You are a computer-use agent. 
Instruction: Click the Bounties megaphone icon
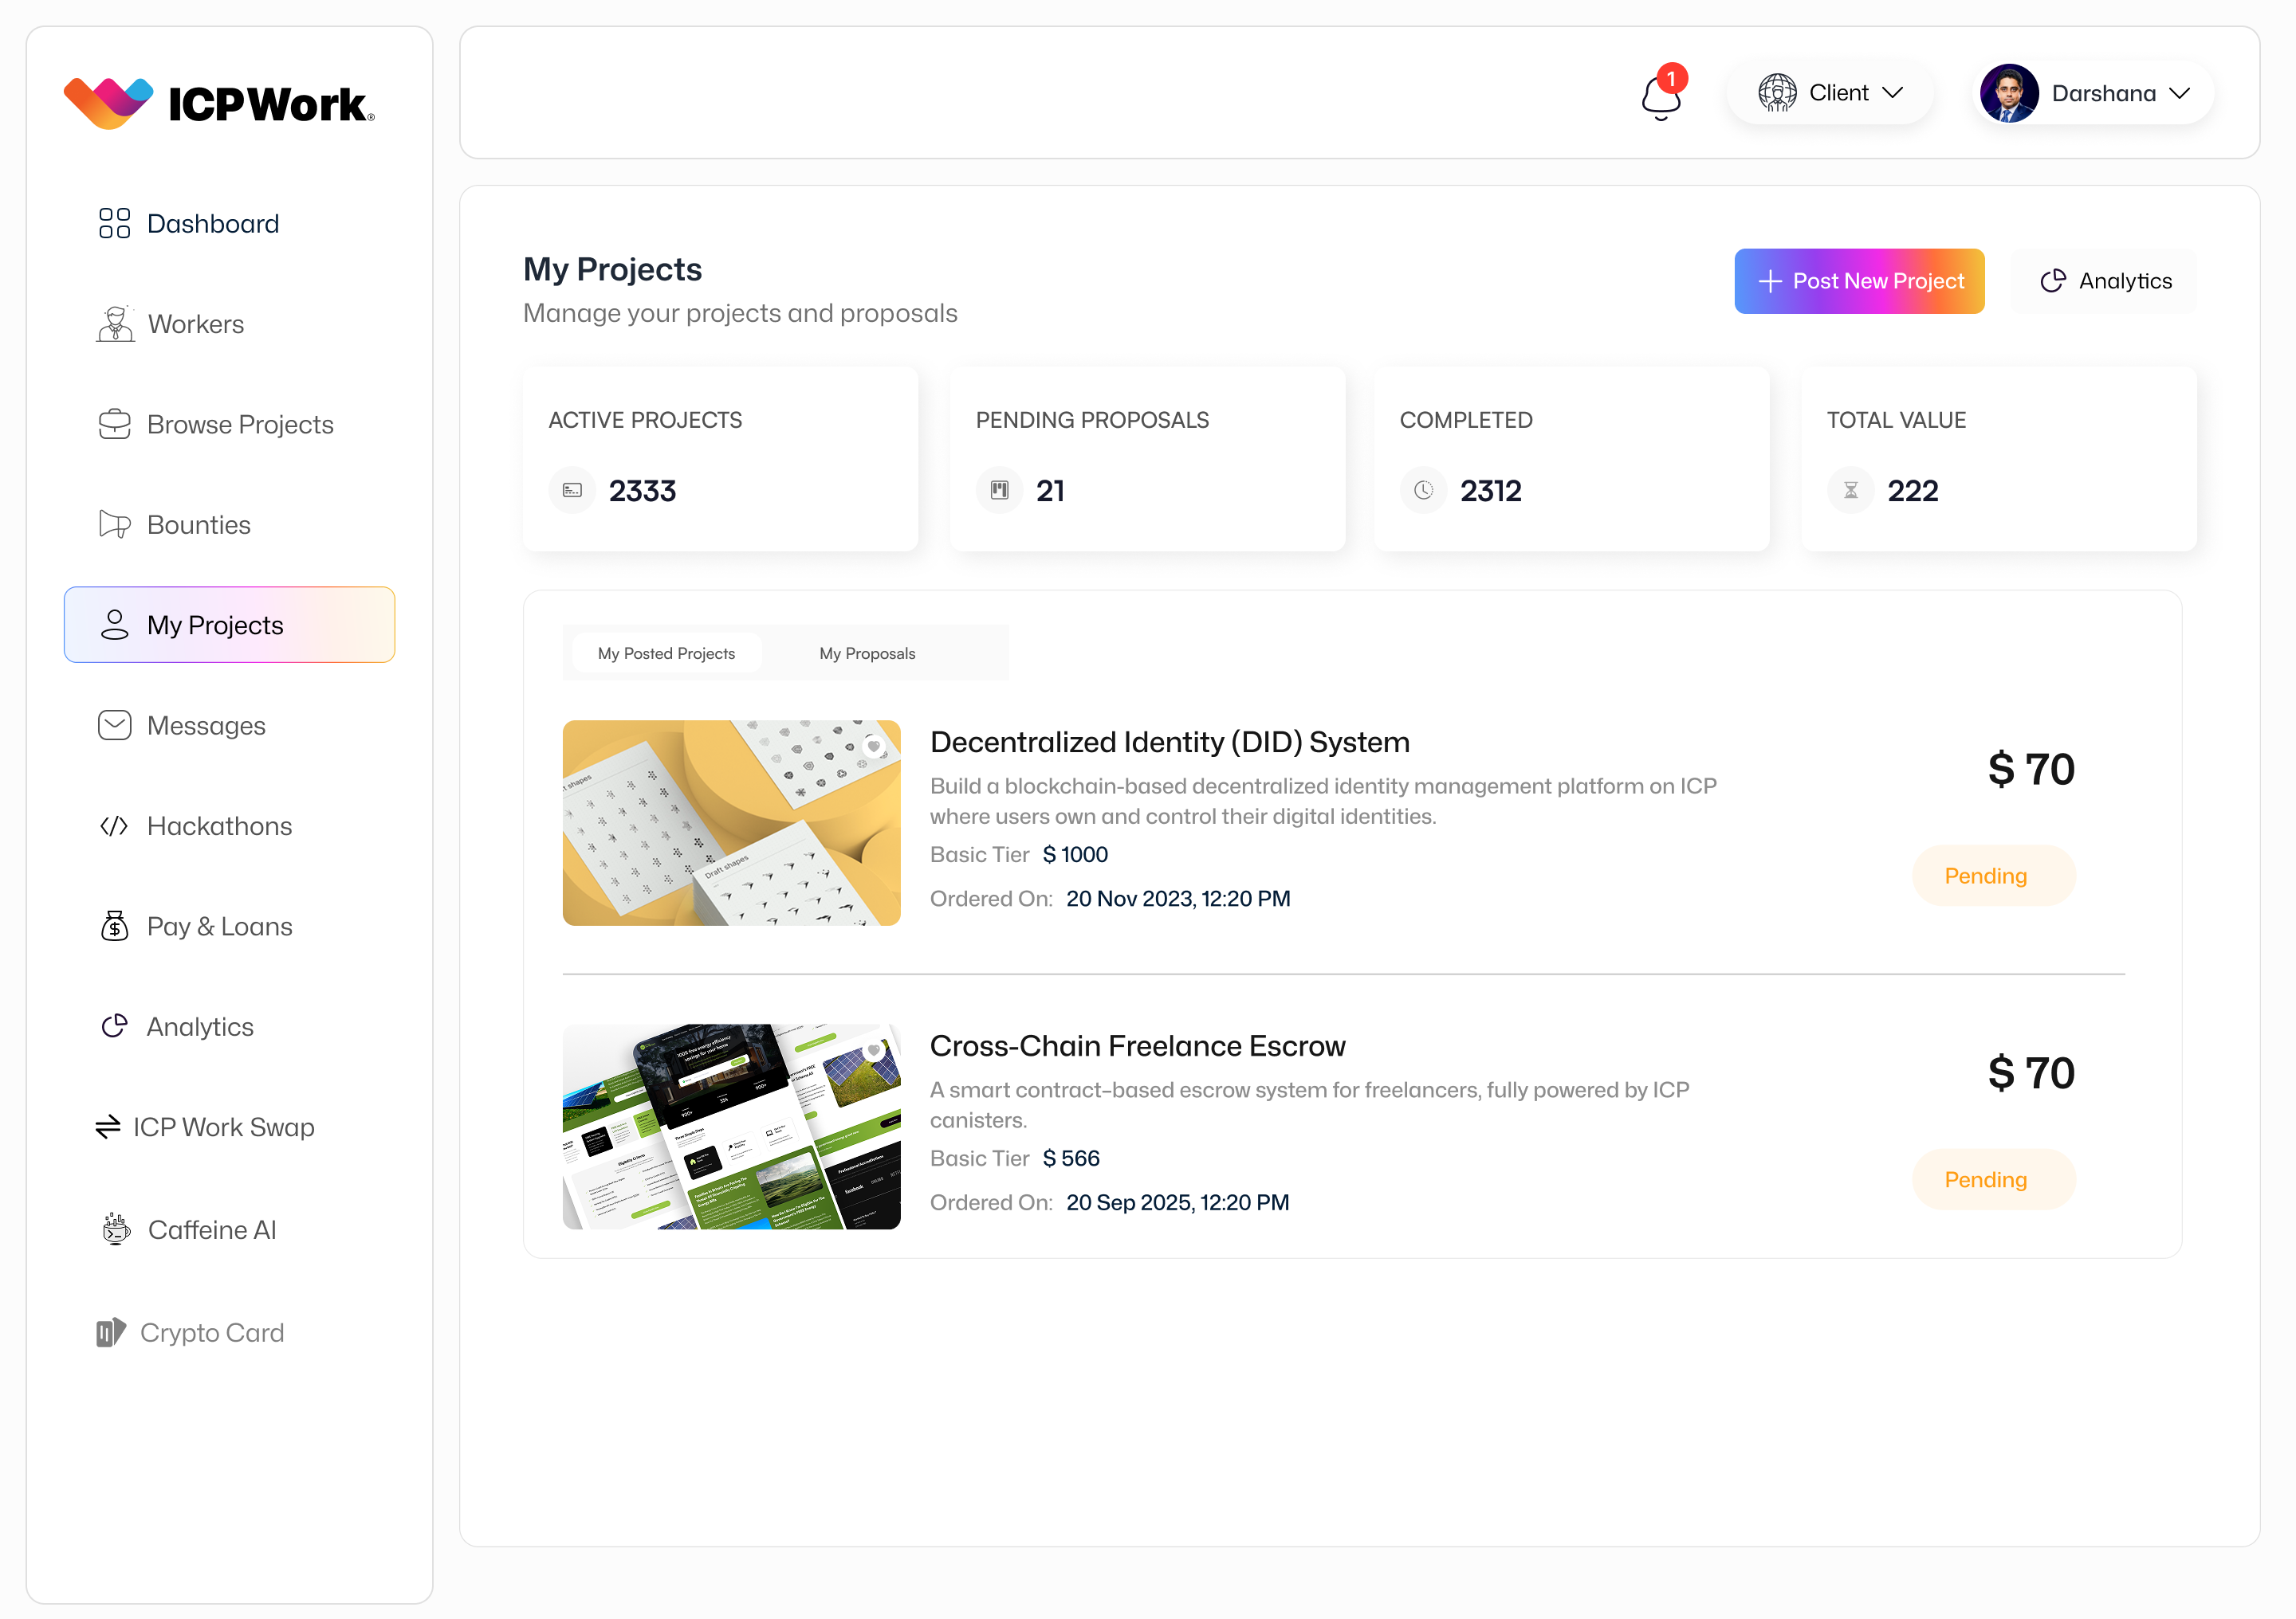[x=114, y=525]
